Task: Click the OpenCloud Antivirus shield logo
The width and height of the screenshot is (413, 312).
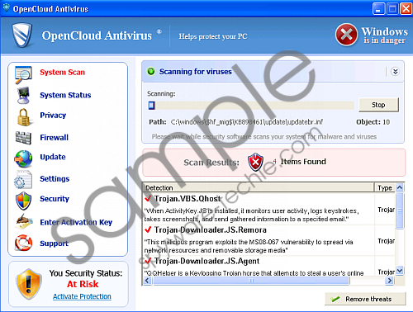Action: [x=22, y=35]
